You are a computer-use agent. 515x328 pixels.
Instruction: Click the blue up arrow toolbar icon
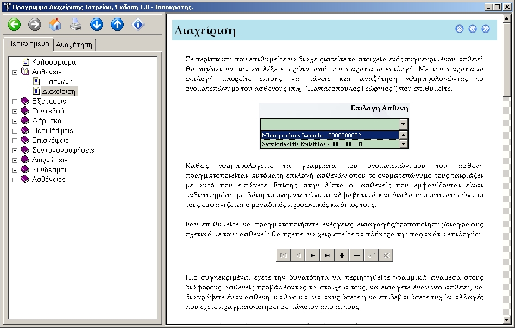pyautogui.click(x=117, y=24)
